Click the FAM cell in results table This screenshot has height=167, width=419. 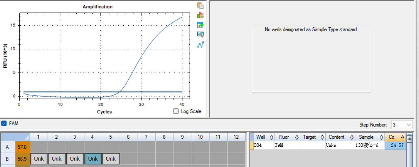pyautogui.click(x=288, y=145)
